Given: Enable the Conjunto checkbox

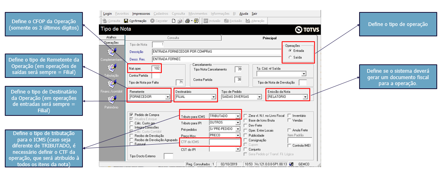Looking at the screenshot, I should pyautogui.click(x=246, y=149).
